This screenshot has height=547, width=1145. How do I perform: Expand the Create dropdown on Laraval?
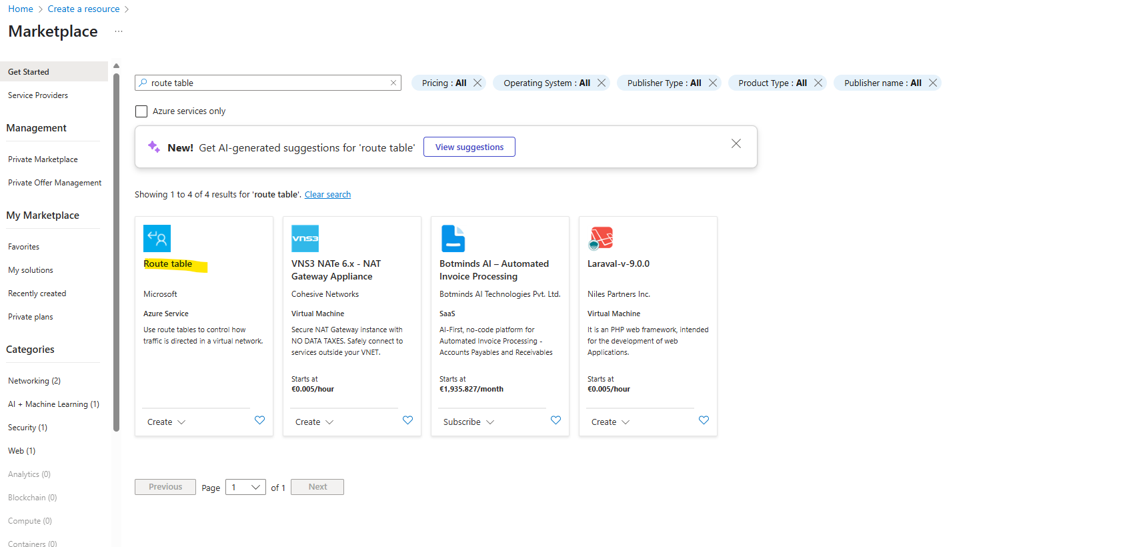(x=611, y=422)
